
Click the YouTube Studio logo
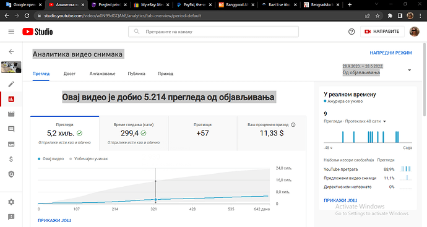[x=38, y=32]
